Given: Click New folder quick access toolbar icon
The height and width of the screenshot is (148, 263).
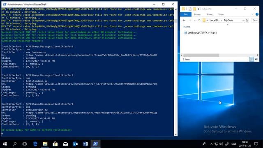Looking at the screenshot, I should [x=194, y=9].
